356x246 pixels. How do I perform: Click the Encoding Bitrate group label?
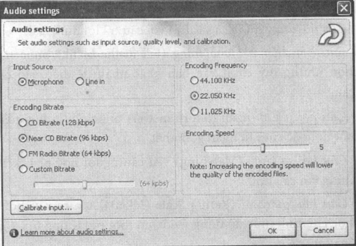(x=38, y=107)
